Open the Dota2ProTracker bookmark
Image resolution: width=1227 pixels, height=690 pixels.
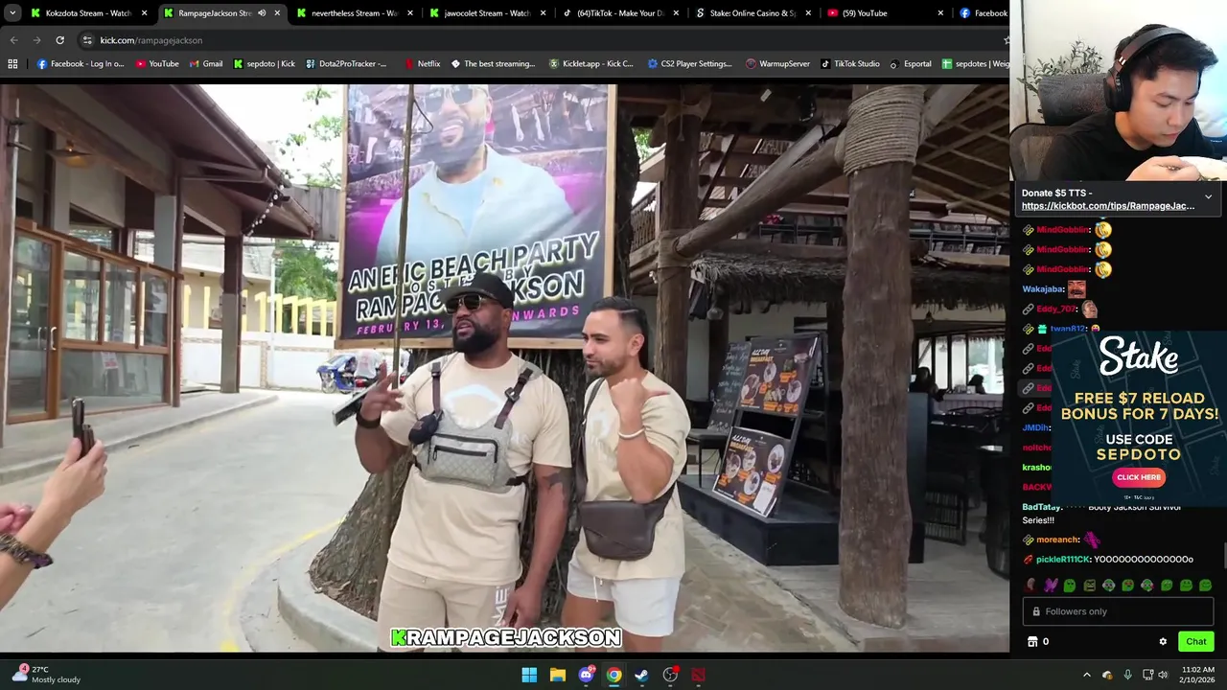coord(346,64)
